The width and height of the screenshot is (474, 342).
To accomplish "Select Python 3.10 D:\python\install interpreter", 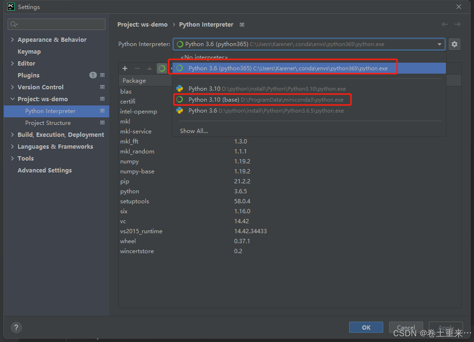I will point(309,89).
